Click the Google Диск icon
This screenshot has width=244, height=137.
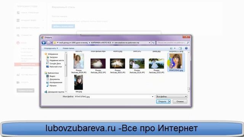pyautogui.click(x=48, y=64)
